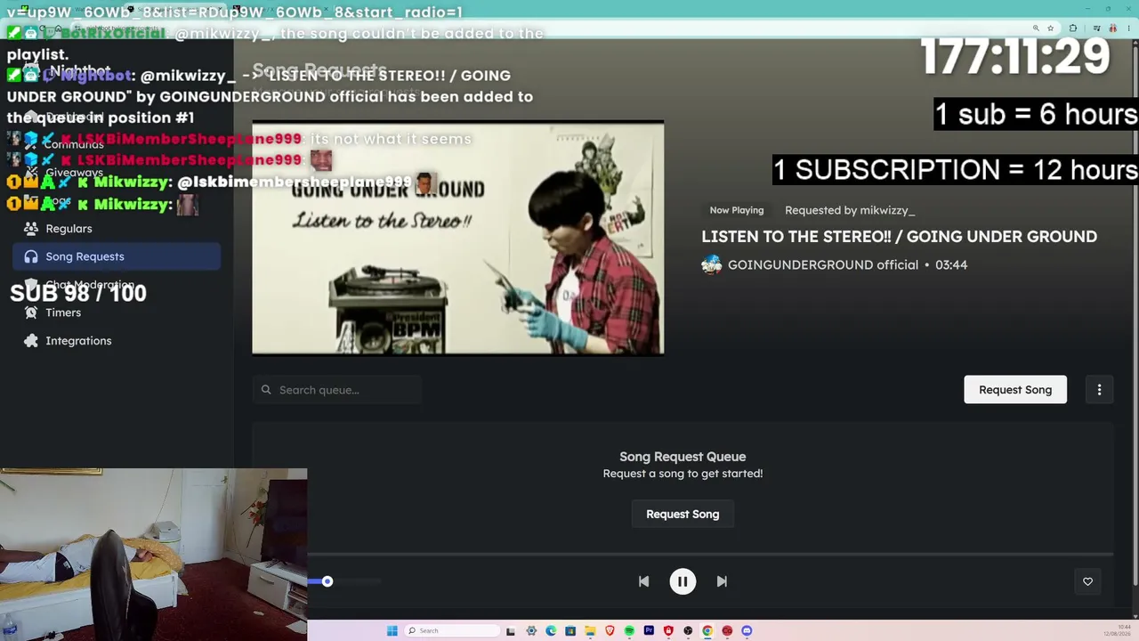The width and height of the screenshot is (1139, 641).
Task: Open the browser zoom magnifier icon
Action: (x=1036, y=28)
